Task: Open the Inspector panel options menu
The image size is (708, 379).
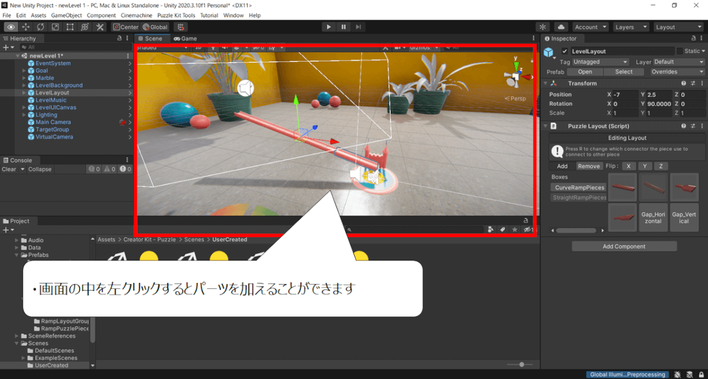Action: [702, 38]
